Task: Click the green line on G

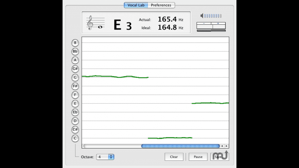Action: [x=115, y=77]
